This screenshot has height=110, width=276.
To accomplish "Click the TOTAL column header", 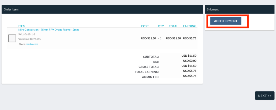I will point(173,26).
